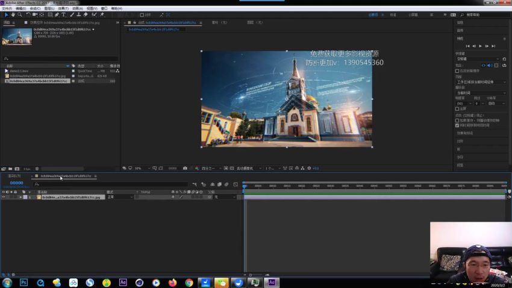Toggle include overlays icon in Preview

pos(496,66)
